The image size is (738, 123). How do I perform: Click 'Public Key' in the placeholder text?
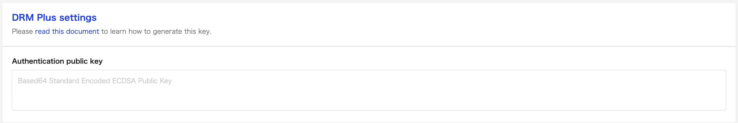155,81
